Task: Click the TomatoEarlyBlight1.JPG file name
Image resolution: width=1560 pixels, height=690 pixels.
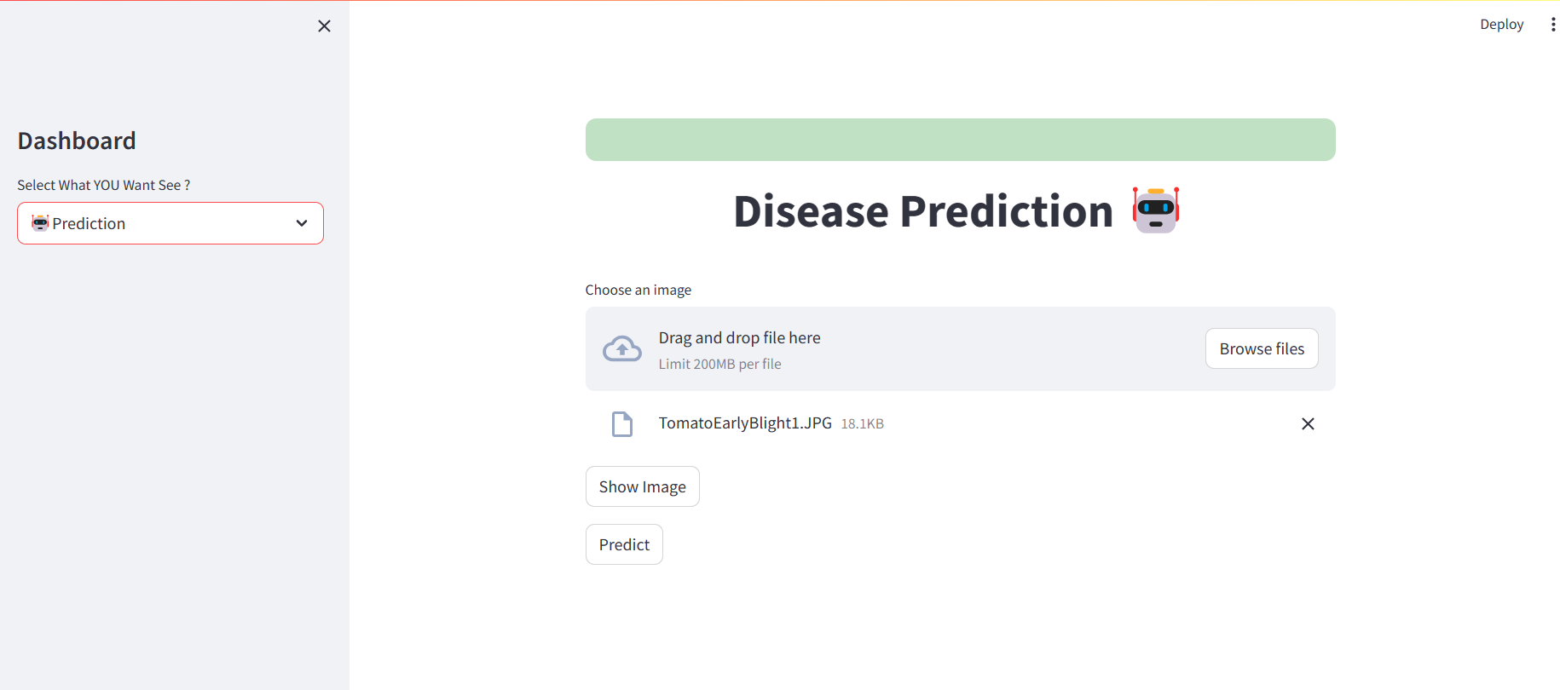Action: [x=744, y=423]
